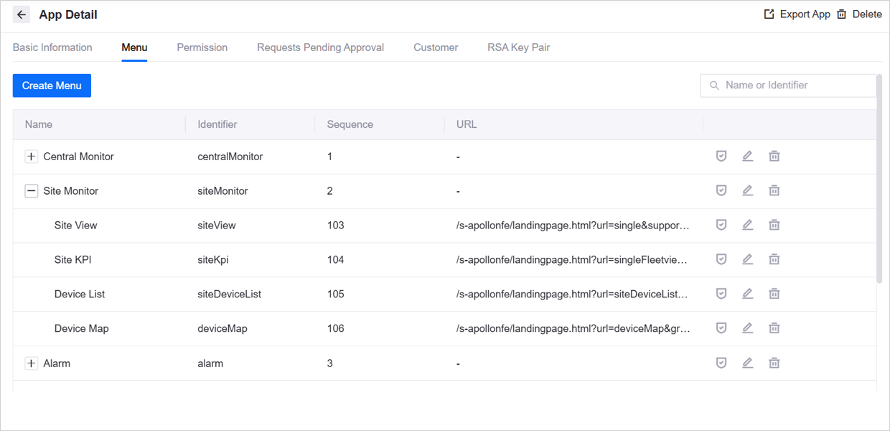The width and height of the screenshot is (890, 431).
Task: Delete the Site View menu row
Action: (x=774, y=225)
